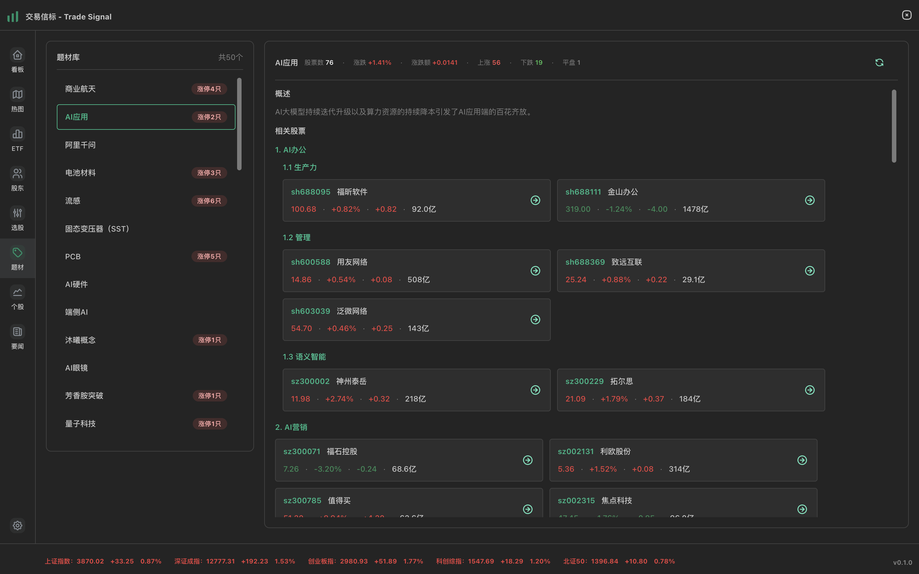Open the settings gear at bottom left

pyautogui.click(x=17, y=526)
